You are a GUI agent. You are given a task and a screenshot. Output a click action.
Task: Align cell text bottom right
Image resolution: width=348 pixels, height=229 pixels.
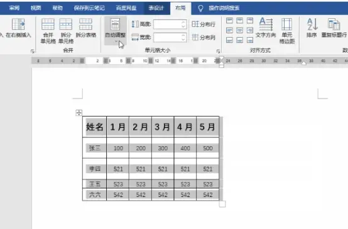[249, 40]
